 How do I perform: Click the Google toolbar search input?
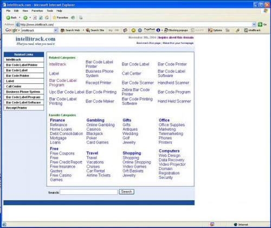coord(37,30)
